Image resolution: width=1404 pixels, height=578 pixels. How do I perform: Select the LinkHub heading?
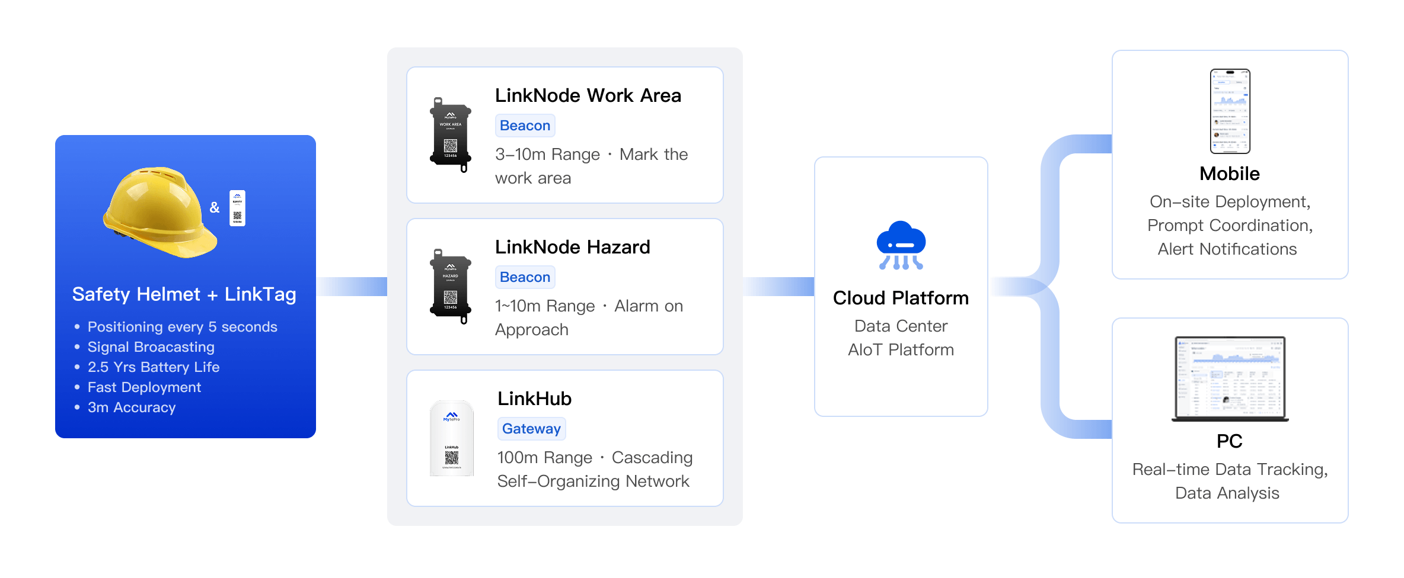tap(534, 399)
